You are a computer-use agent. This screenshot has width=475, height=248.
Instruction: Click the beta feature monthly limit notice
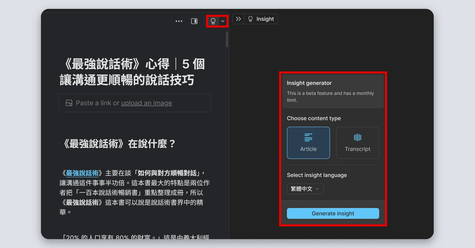(x=330, y=97)
